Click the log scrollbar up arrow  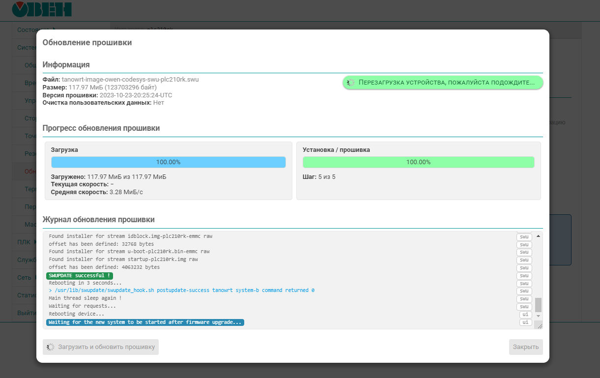click(538, 236)
